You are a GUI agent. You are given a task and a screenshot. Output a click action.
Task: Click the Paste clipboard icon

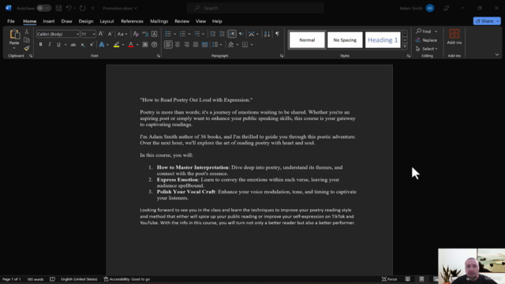click(14, 35)
